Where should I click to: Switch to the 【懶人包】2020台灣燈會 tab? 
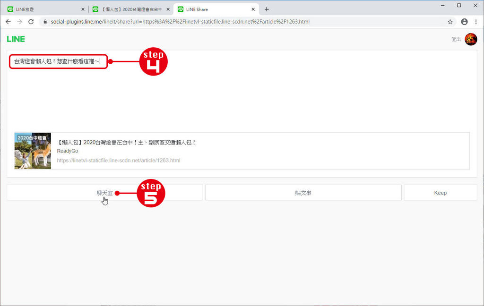(131, 9)
